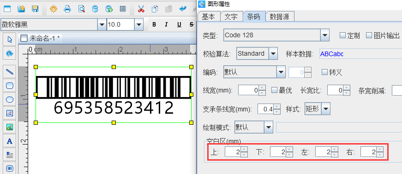
Task: Click the new label document icon
Action: (7, 9)
